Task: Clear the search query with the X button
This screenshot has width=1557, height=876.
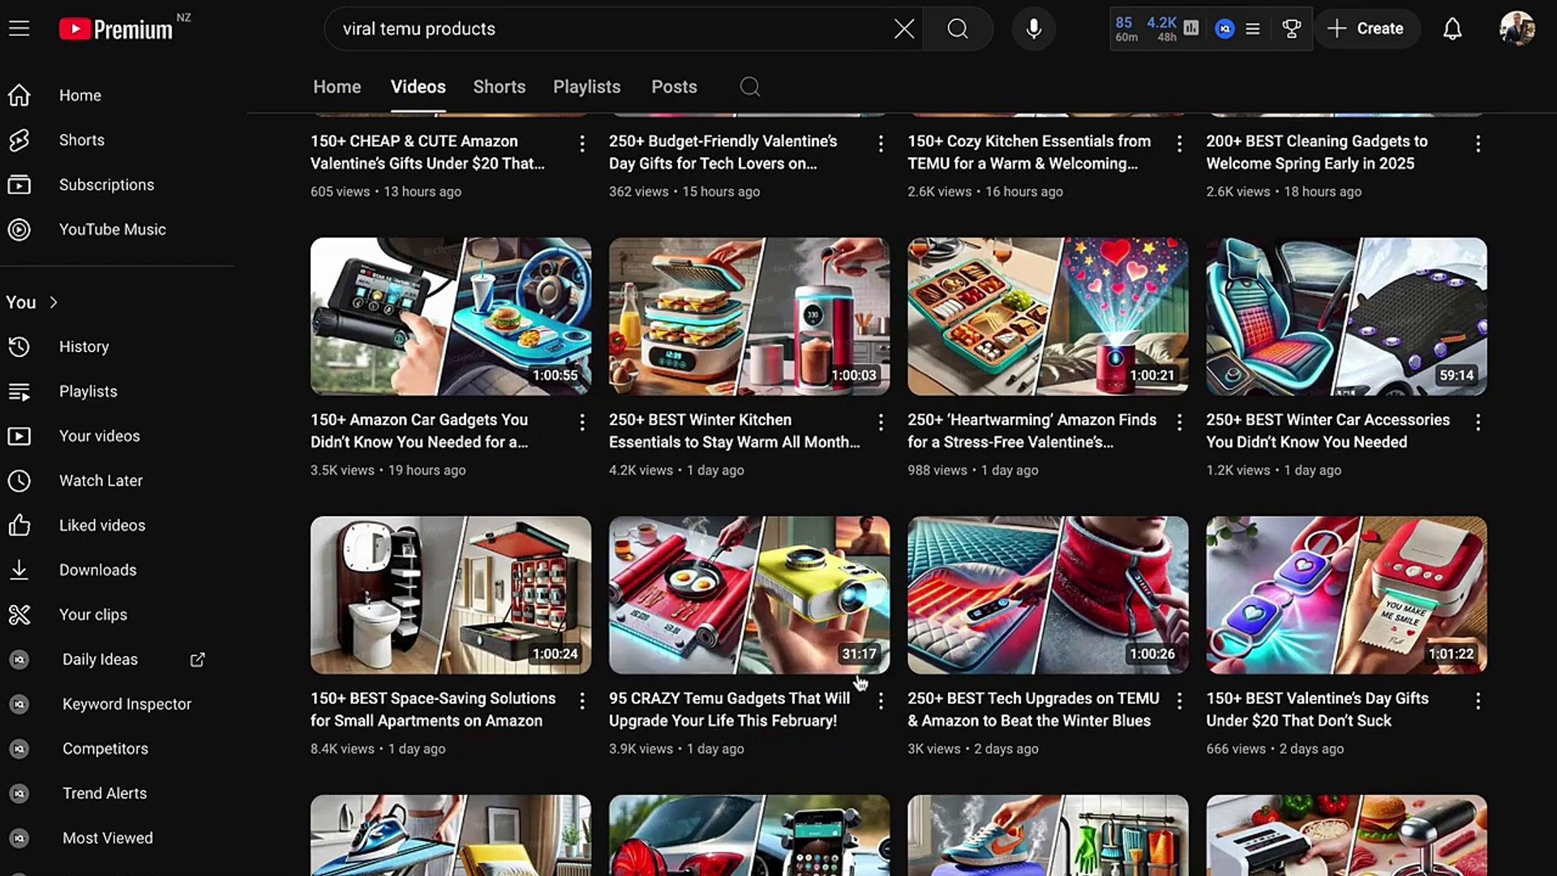Action: coord(903,28)
